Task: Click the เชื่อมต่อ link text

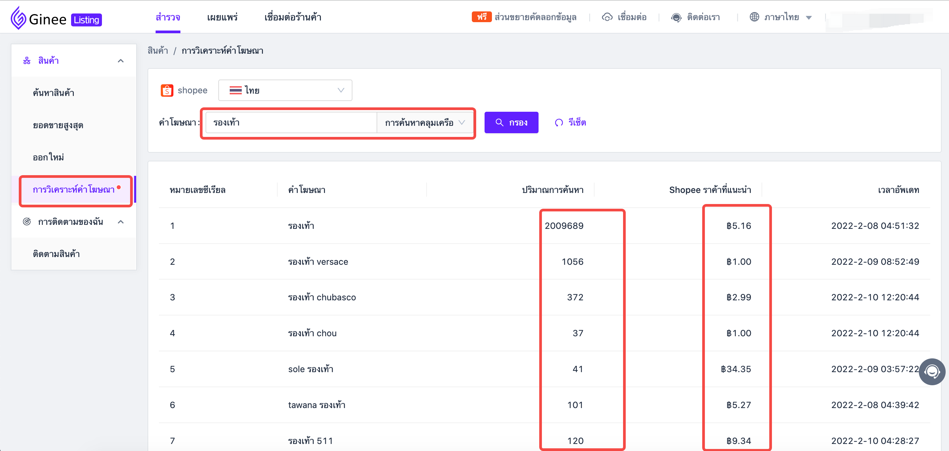Action: click(632, 17)
